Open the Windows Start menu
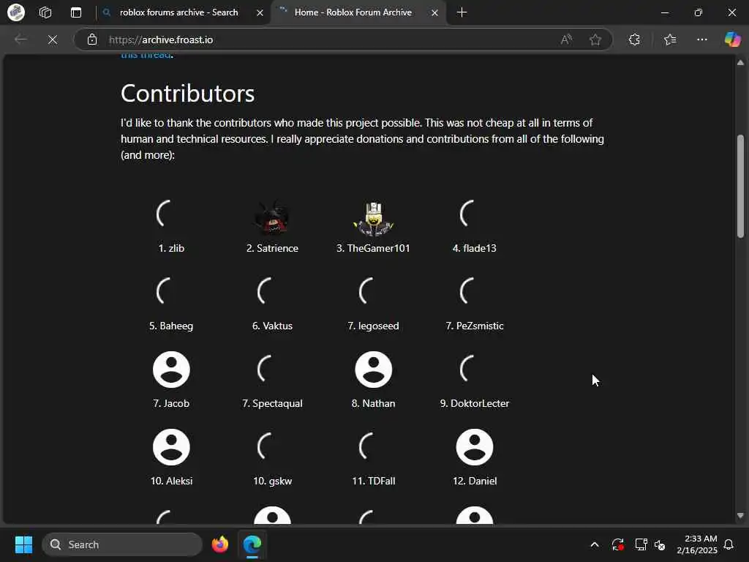This screenshot has height=562, width=749. pyautogui.click(x=23, y=544)
